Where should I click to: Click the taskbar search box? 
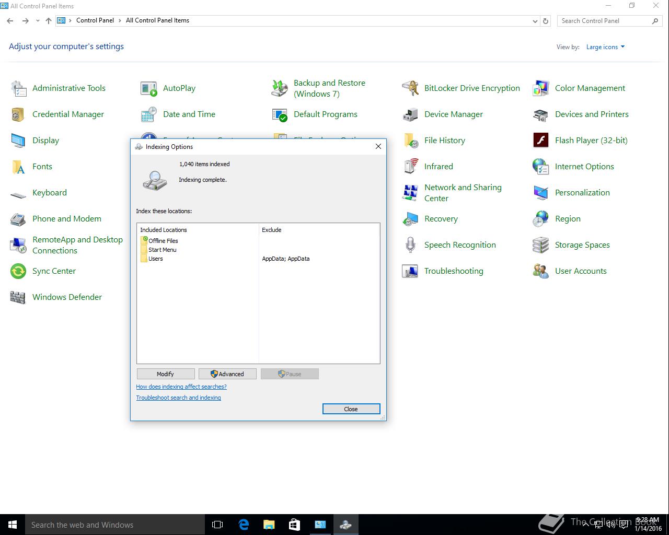point(115,525)
